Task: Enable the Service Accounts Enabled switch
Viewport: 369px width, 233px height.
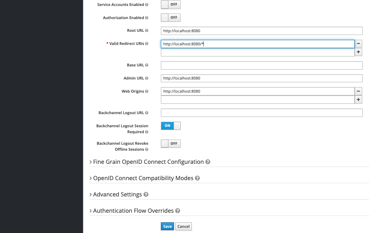Action: coord(170,5)
